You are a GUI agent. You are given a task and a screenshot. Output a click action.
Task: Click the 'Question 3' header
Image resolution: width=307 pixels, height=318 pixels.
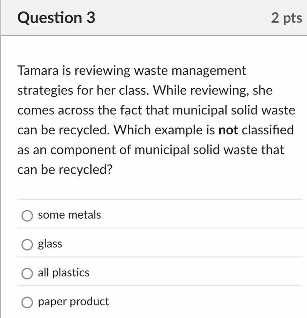pos(56,17)
